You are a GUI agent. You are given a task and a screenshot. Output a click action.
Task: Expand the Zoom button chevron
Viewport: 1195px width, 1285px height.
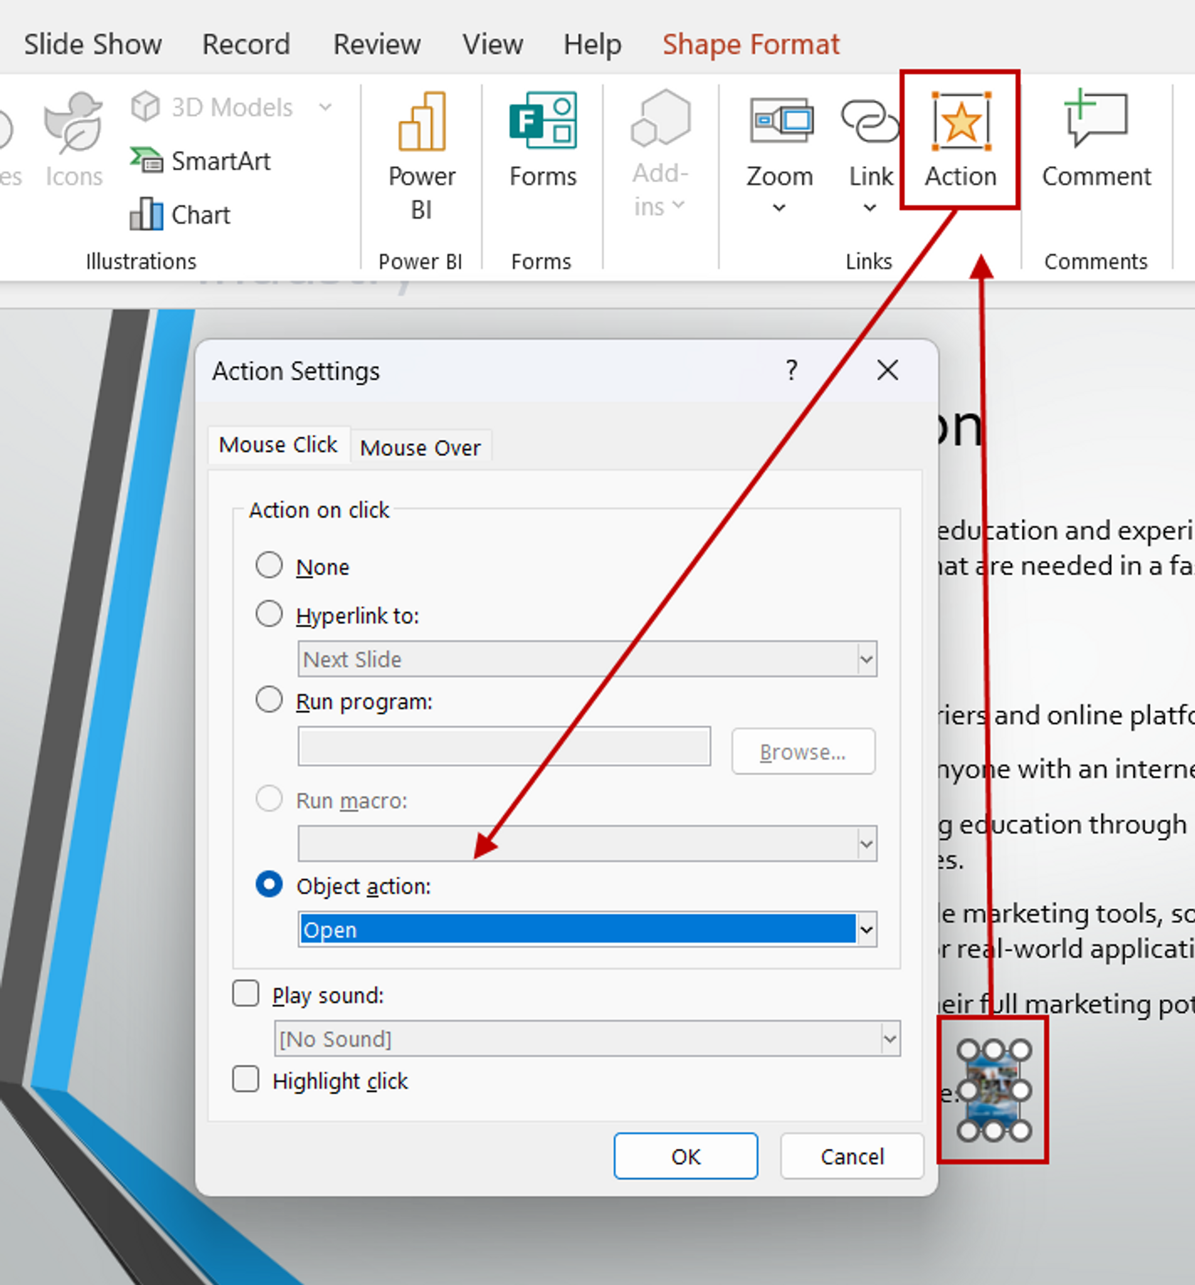[779, 208]
